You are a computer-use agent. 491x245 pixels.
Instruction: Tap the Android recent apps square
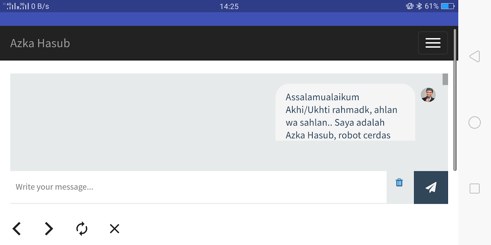coord(474,188)
